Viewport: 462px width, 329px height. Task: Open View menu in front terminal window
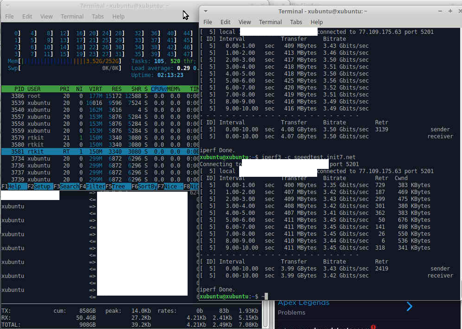click(245, 22)
